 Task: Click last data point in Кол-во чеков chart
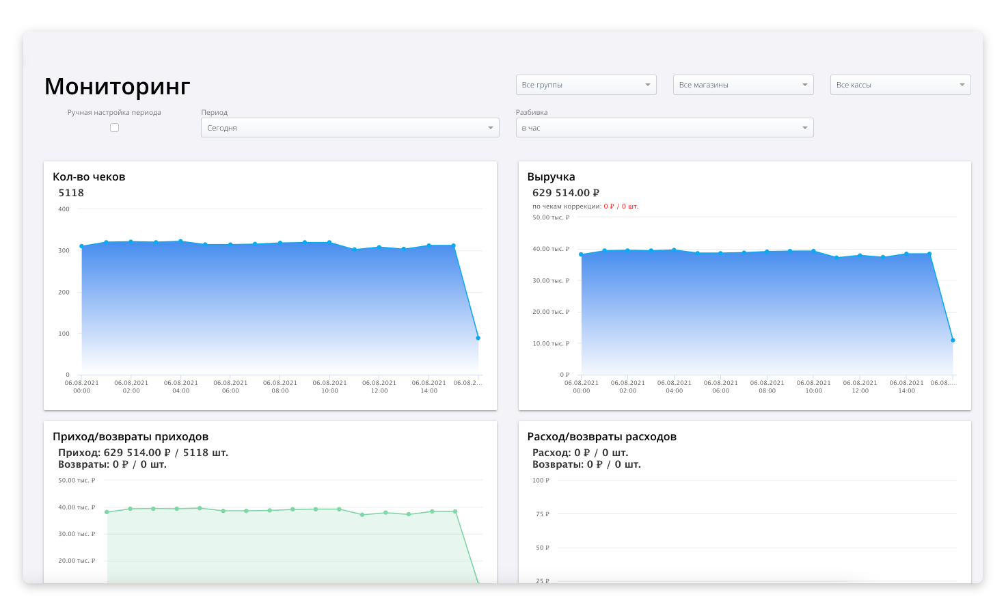(x=478, y=338)
